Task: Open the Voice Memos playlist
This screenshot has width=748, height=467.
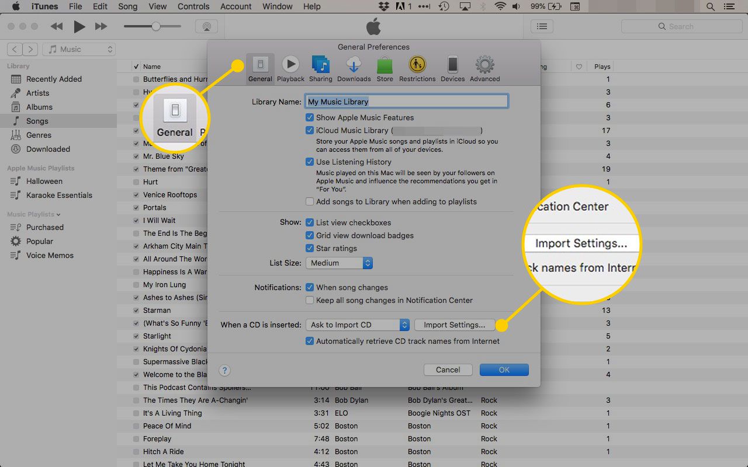Action: [50, 255]
